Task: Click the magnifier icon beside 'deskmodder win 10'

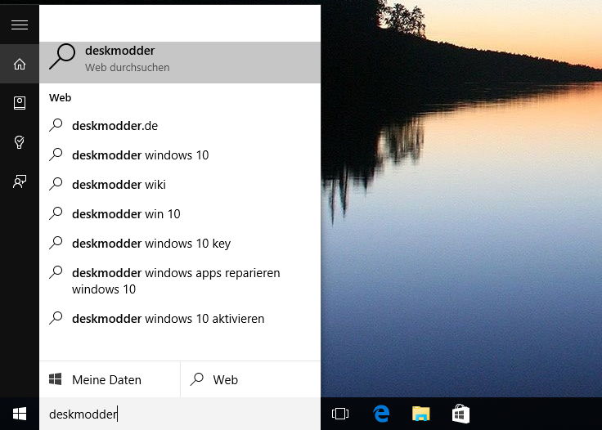Action: (56, 213)
